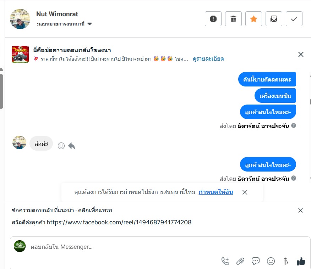The width and height of the screenshot is (311, 269).
Task: Start a call with phone plus icon
Action: (225, 261)
